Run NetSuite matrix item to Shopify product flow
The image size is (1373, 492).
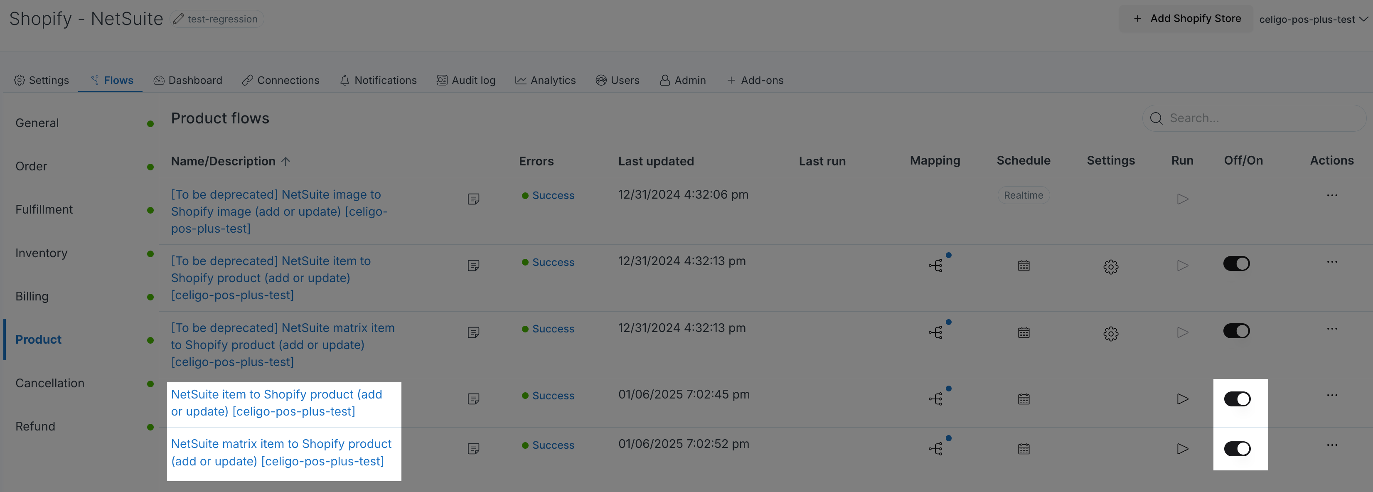1183,449
